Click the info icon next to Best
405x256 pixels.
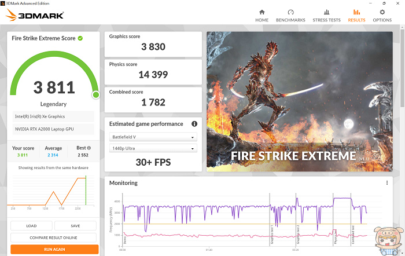pyautogui.click(x=89, y=148)
